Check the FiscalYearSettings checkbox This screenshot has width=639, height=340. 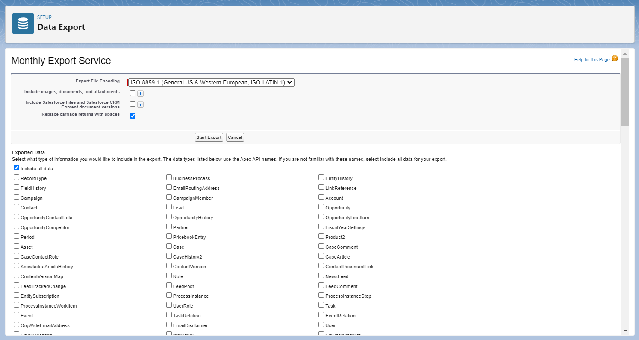pos(321,227)
